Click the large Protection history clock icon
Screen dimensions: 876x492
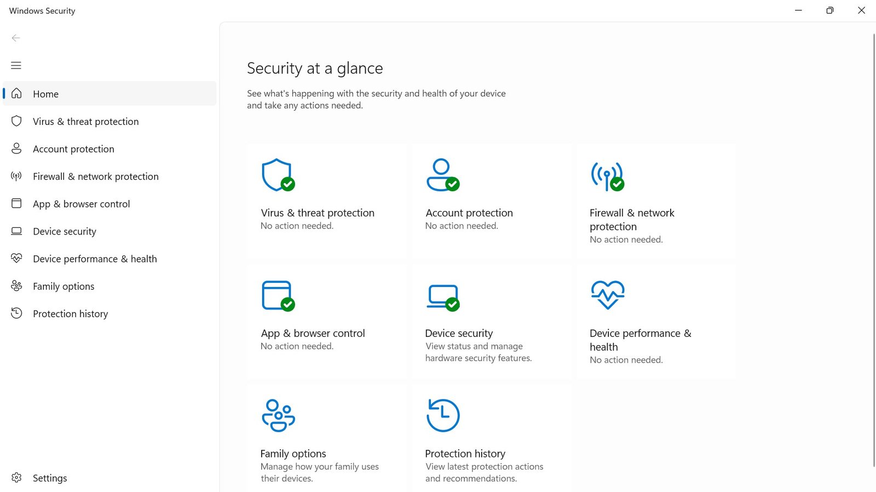pyautogui.click(x=443, y=415)
